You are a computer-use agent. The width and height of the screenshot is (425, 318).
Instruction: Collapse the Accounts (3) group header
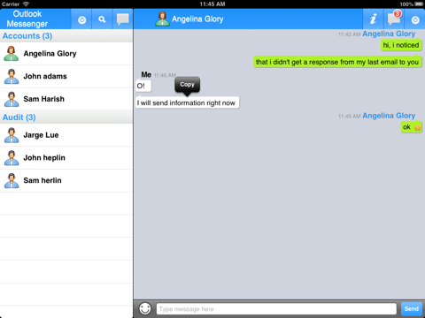[66, 36]
